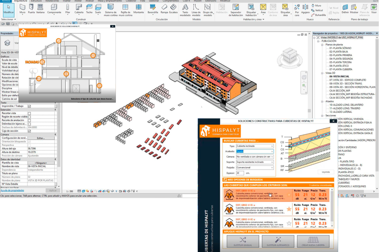Select the Línea de modelo tool
This screenshot has height=252, width=379.
coord(196,10)
